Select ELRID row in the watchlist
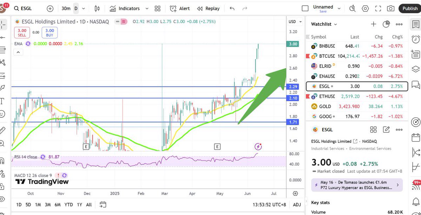 click(x=357, y=66)
